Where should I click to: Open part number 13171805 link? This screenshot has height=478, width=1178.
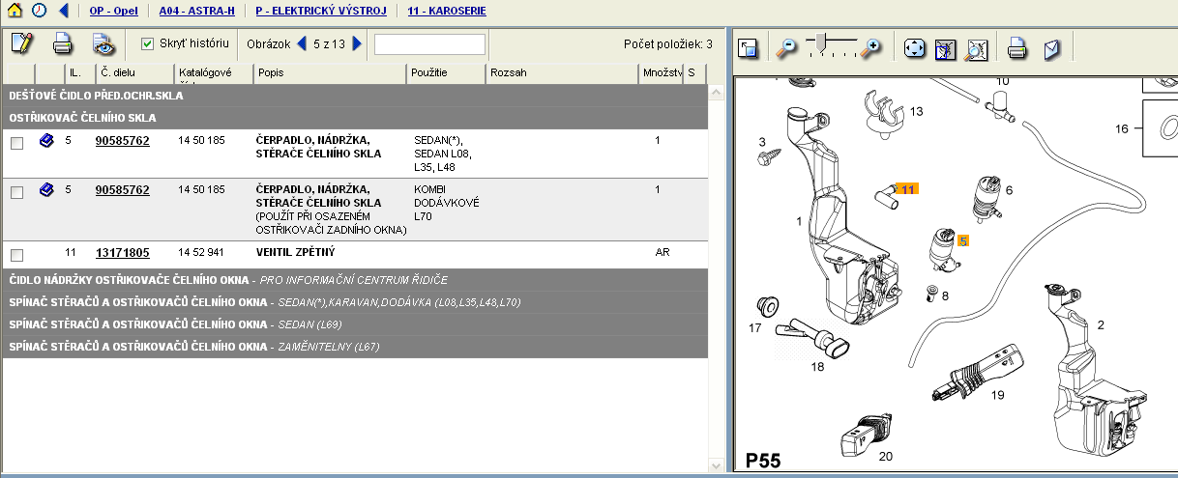click(122, 253)
